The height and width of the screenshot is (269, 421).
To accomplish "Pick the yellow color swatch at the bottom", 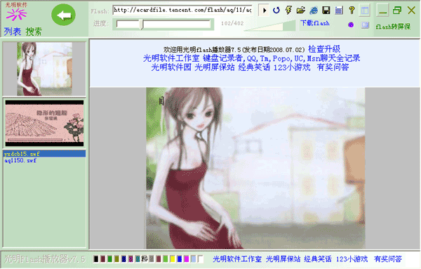I will click(x=173, y=259).
